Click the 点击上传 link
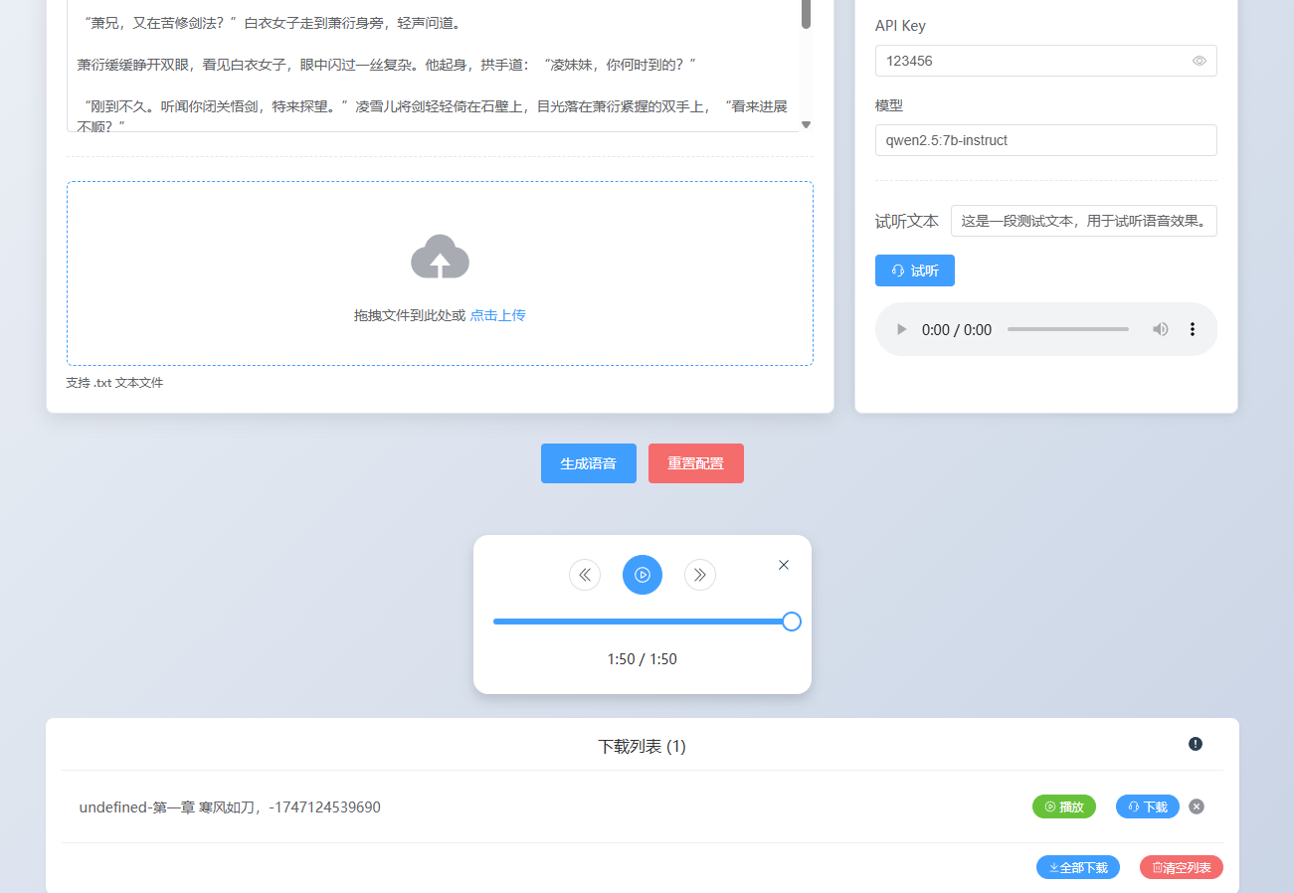The height and width of the screenshot is (893, 1294). pyautogui.click(x=497, y=315)
